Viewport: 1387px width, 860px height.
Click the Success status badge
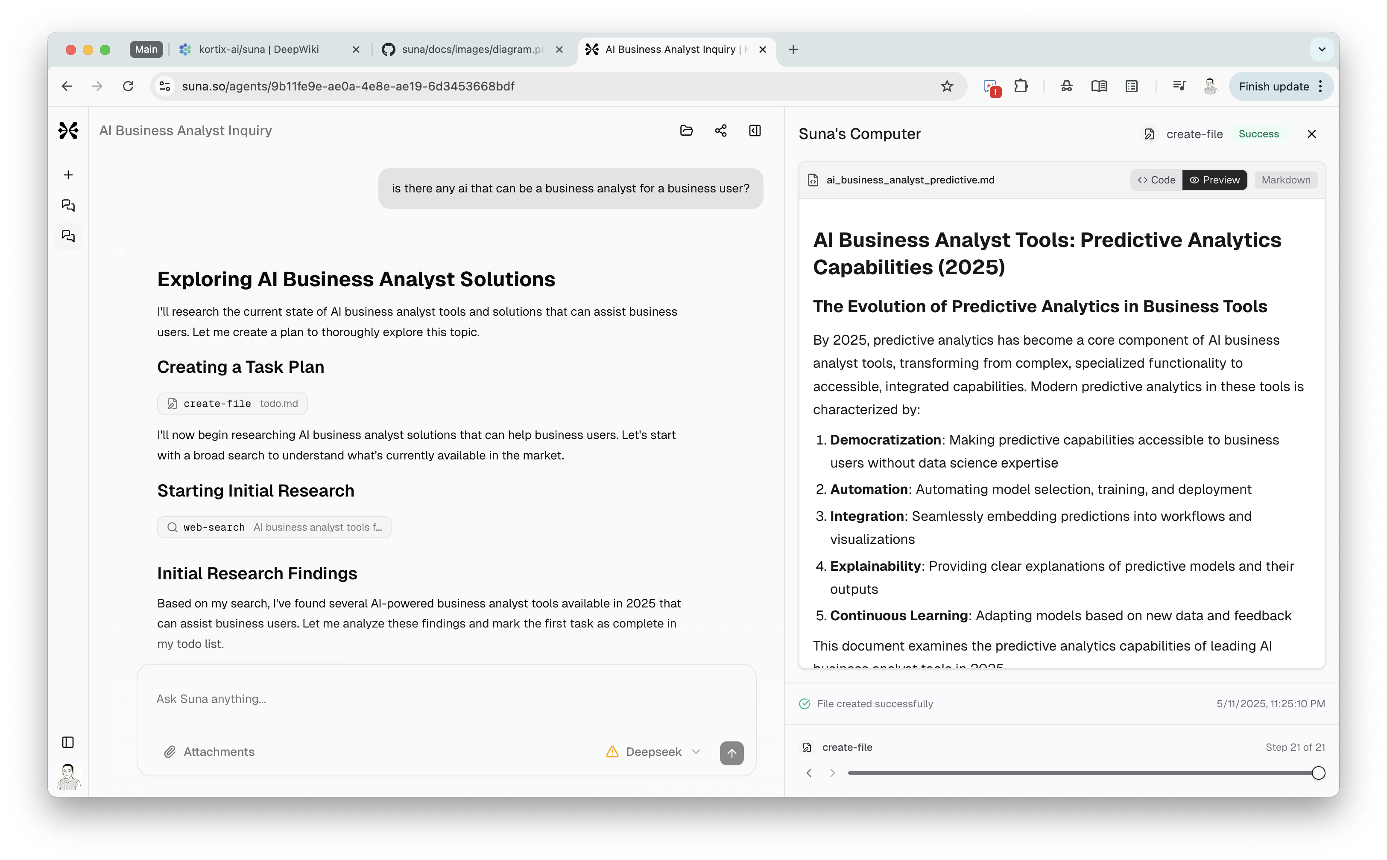pyautogui.click(x=1258, y=134)
